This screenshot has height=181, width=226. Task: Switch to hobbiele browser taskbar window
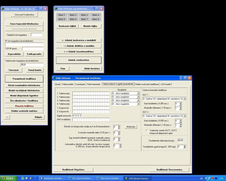[109, 178]
